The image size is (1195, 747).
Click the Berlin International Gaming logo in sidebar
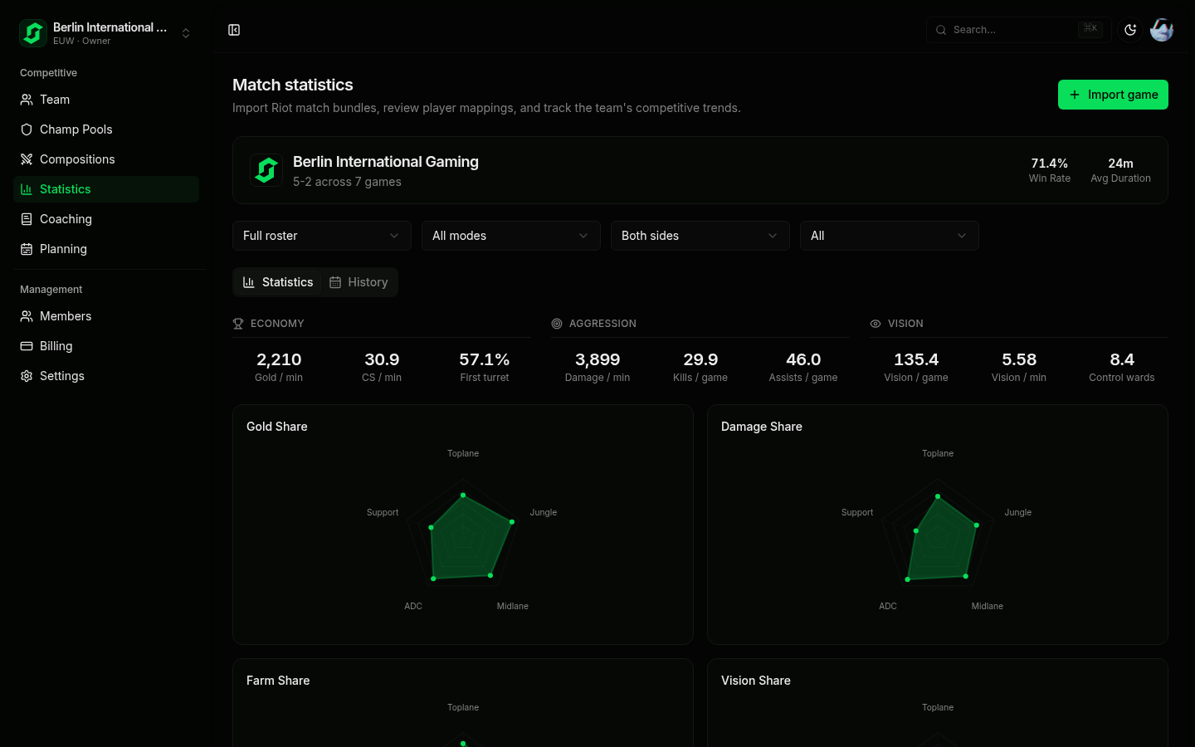[x=33, y=33]
